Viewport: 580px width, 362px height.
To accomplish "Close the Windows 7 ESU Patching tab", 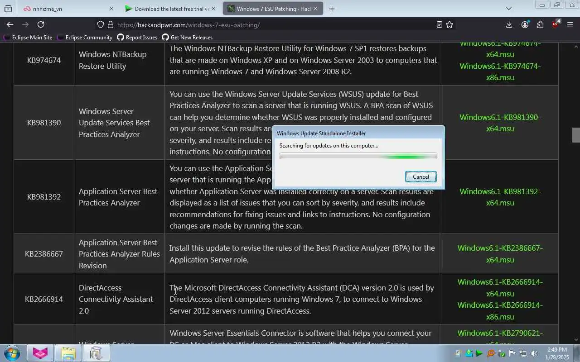I will pos(315,9).
